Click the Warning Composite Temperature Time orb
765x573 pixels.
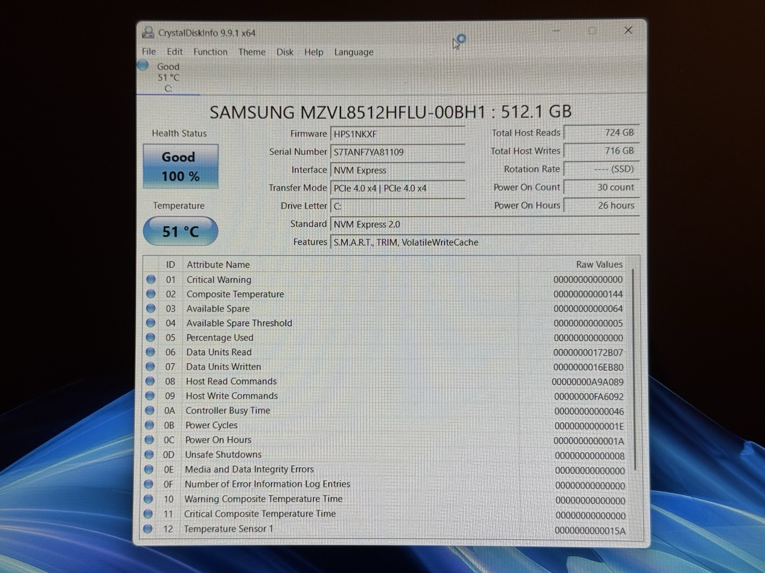(x=148, y=499)
